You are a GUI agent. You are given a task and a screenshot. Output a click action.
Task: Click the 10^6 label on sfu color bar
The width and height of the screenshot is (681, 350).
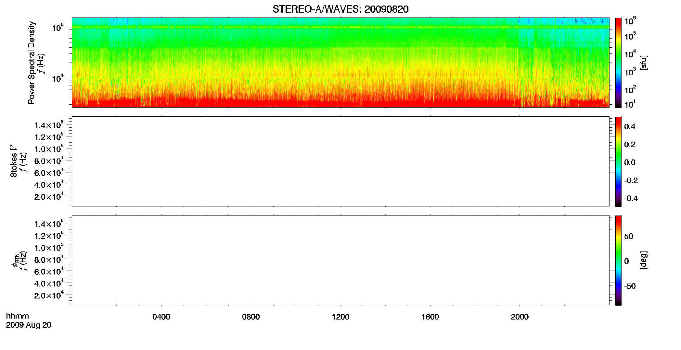(630, 21)
